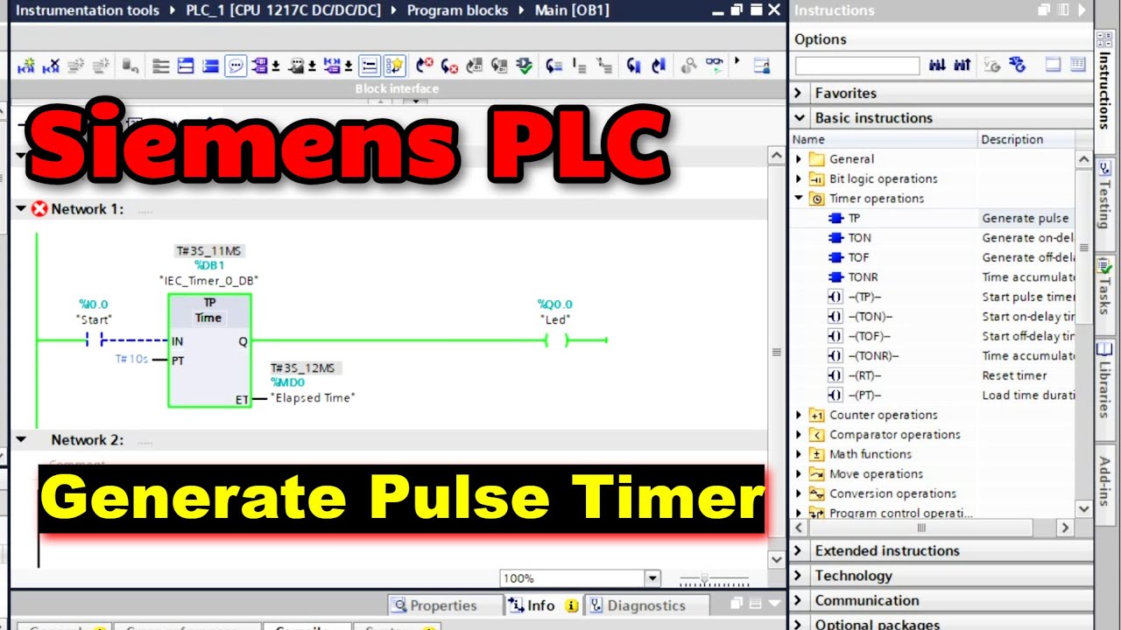Expand the Extended instructions section
The height and width of the screenshot is (630, 1121).
point(798,550)
